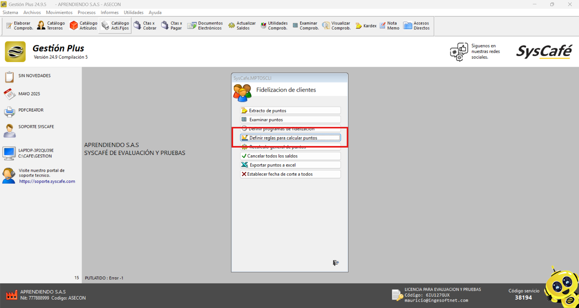This screenshot has width=579, height=308.
Task: Open Catálogo Terceros from toolbar
Action: (51, 26)
